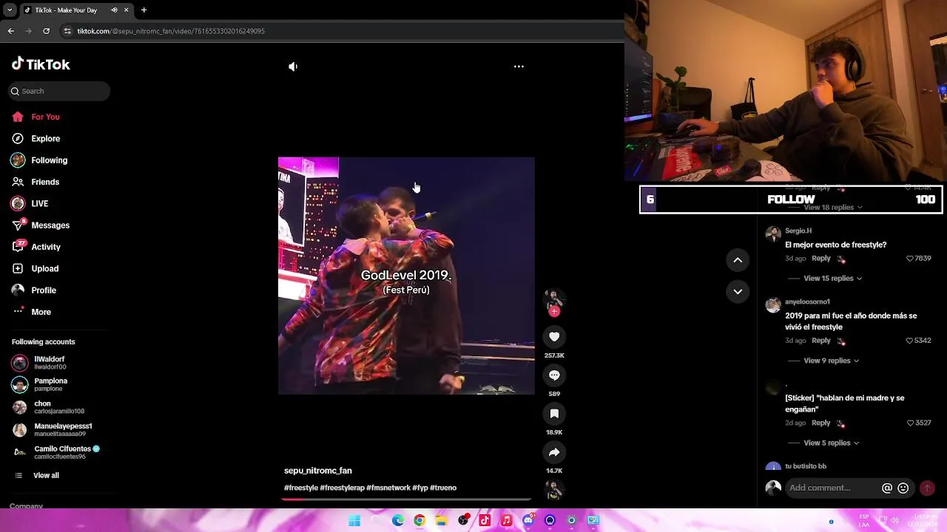Screen dimensions: 947x532
Task: Expand View 18 replies
Action: [x=832, y=208]
